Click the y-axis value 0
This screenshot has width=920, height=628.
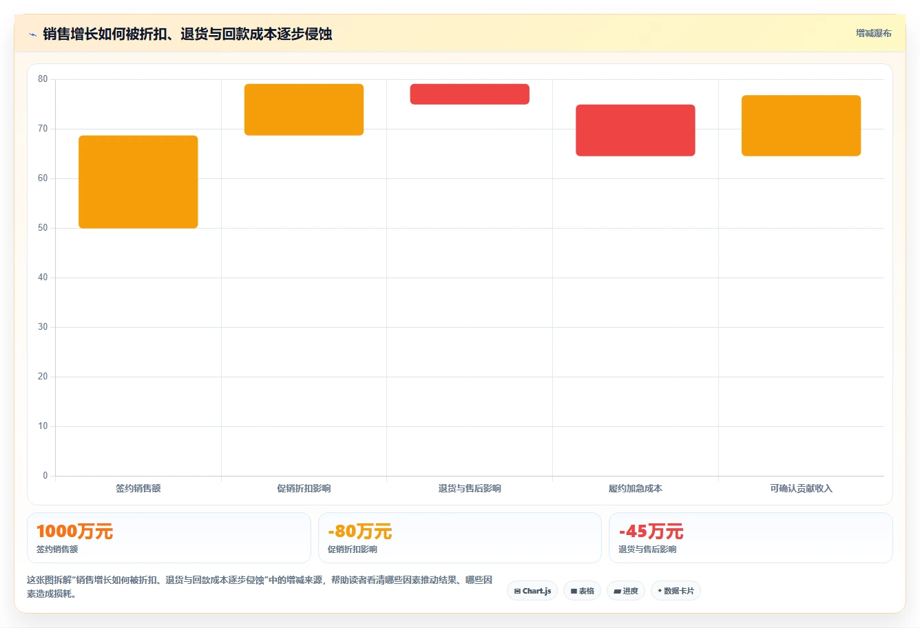pyautogui.click(x=45, y=476)
